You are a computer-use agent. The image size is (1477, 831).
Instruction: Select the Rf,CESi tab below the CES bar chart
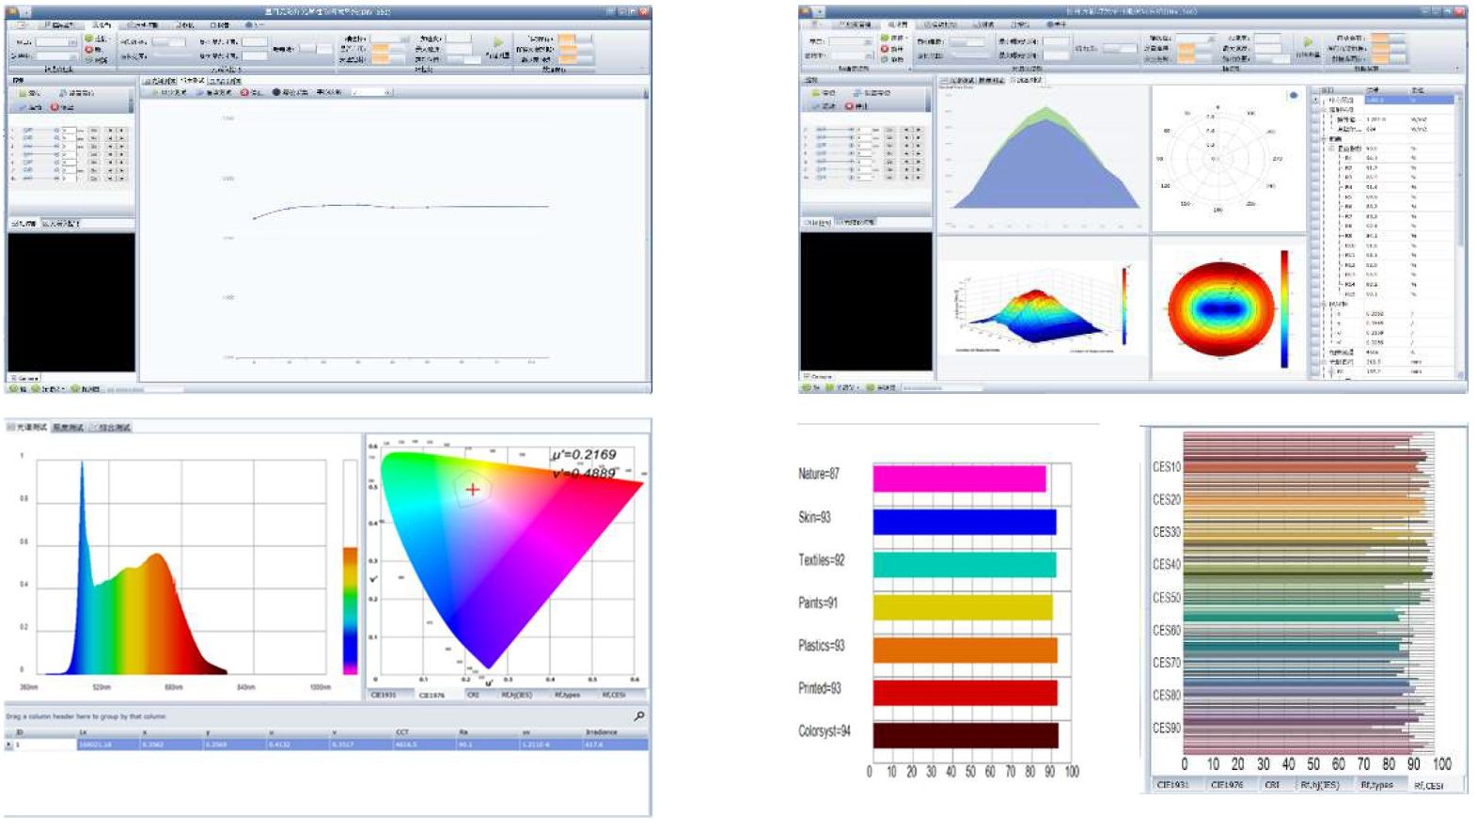pyautogui.click(x=1427, y=785)
